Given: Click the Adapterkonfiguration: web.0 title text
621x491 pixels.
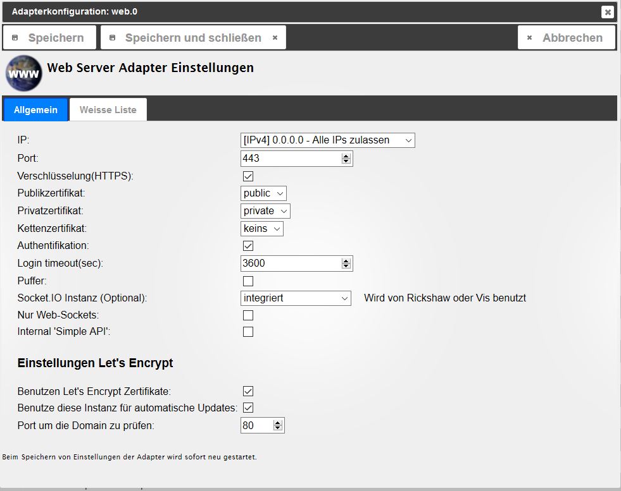Looking at the screenshot, I should click(75, 11).
